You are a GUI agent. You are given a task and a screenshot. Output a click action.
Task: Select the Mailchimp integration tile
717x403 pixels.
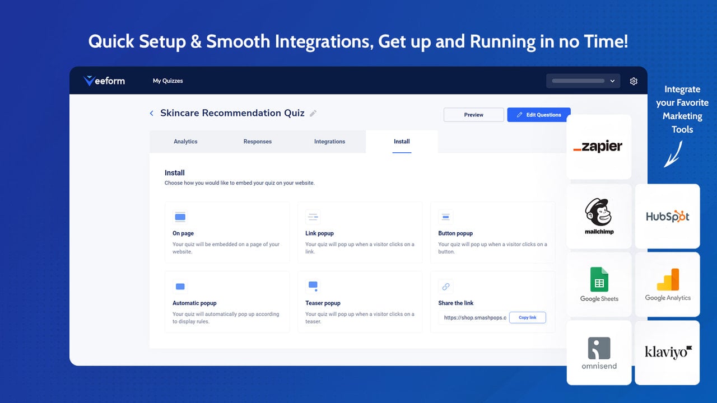pyautogui.click(x=599, y=216)
